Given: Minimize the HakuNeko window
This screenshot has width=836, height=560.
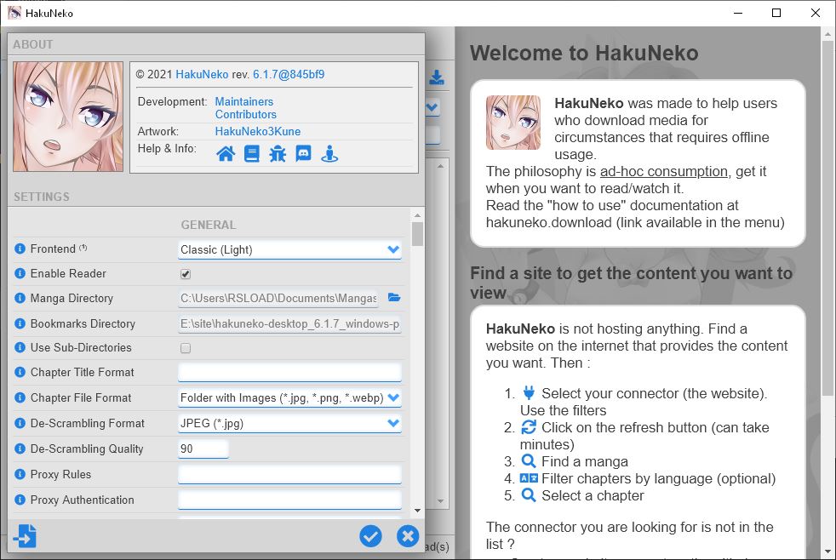Looking at the screenshot, I should [x=738, y=13].
